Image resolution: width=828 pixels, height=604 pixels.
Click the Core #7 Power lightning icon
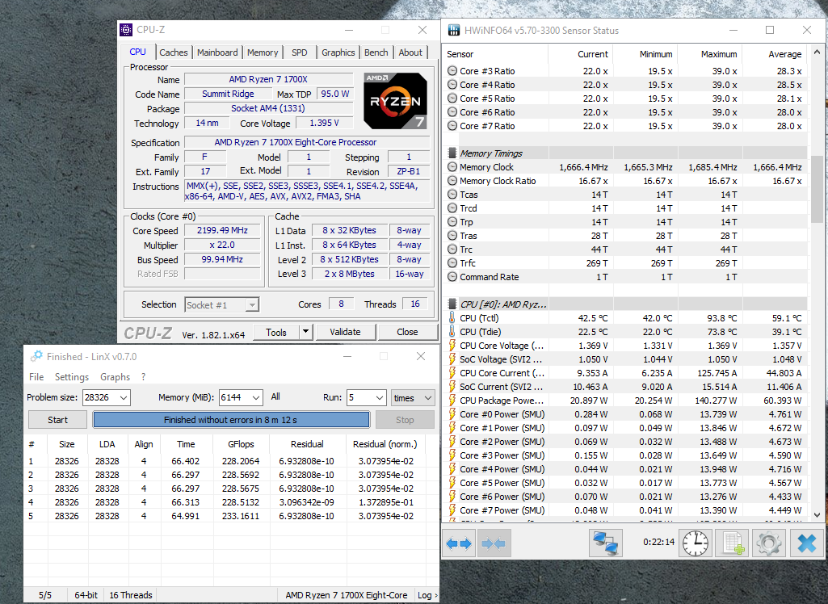452,510
